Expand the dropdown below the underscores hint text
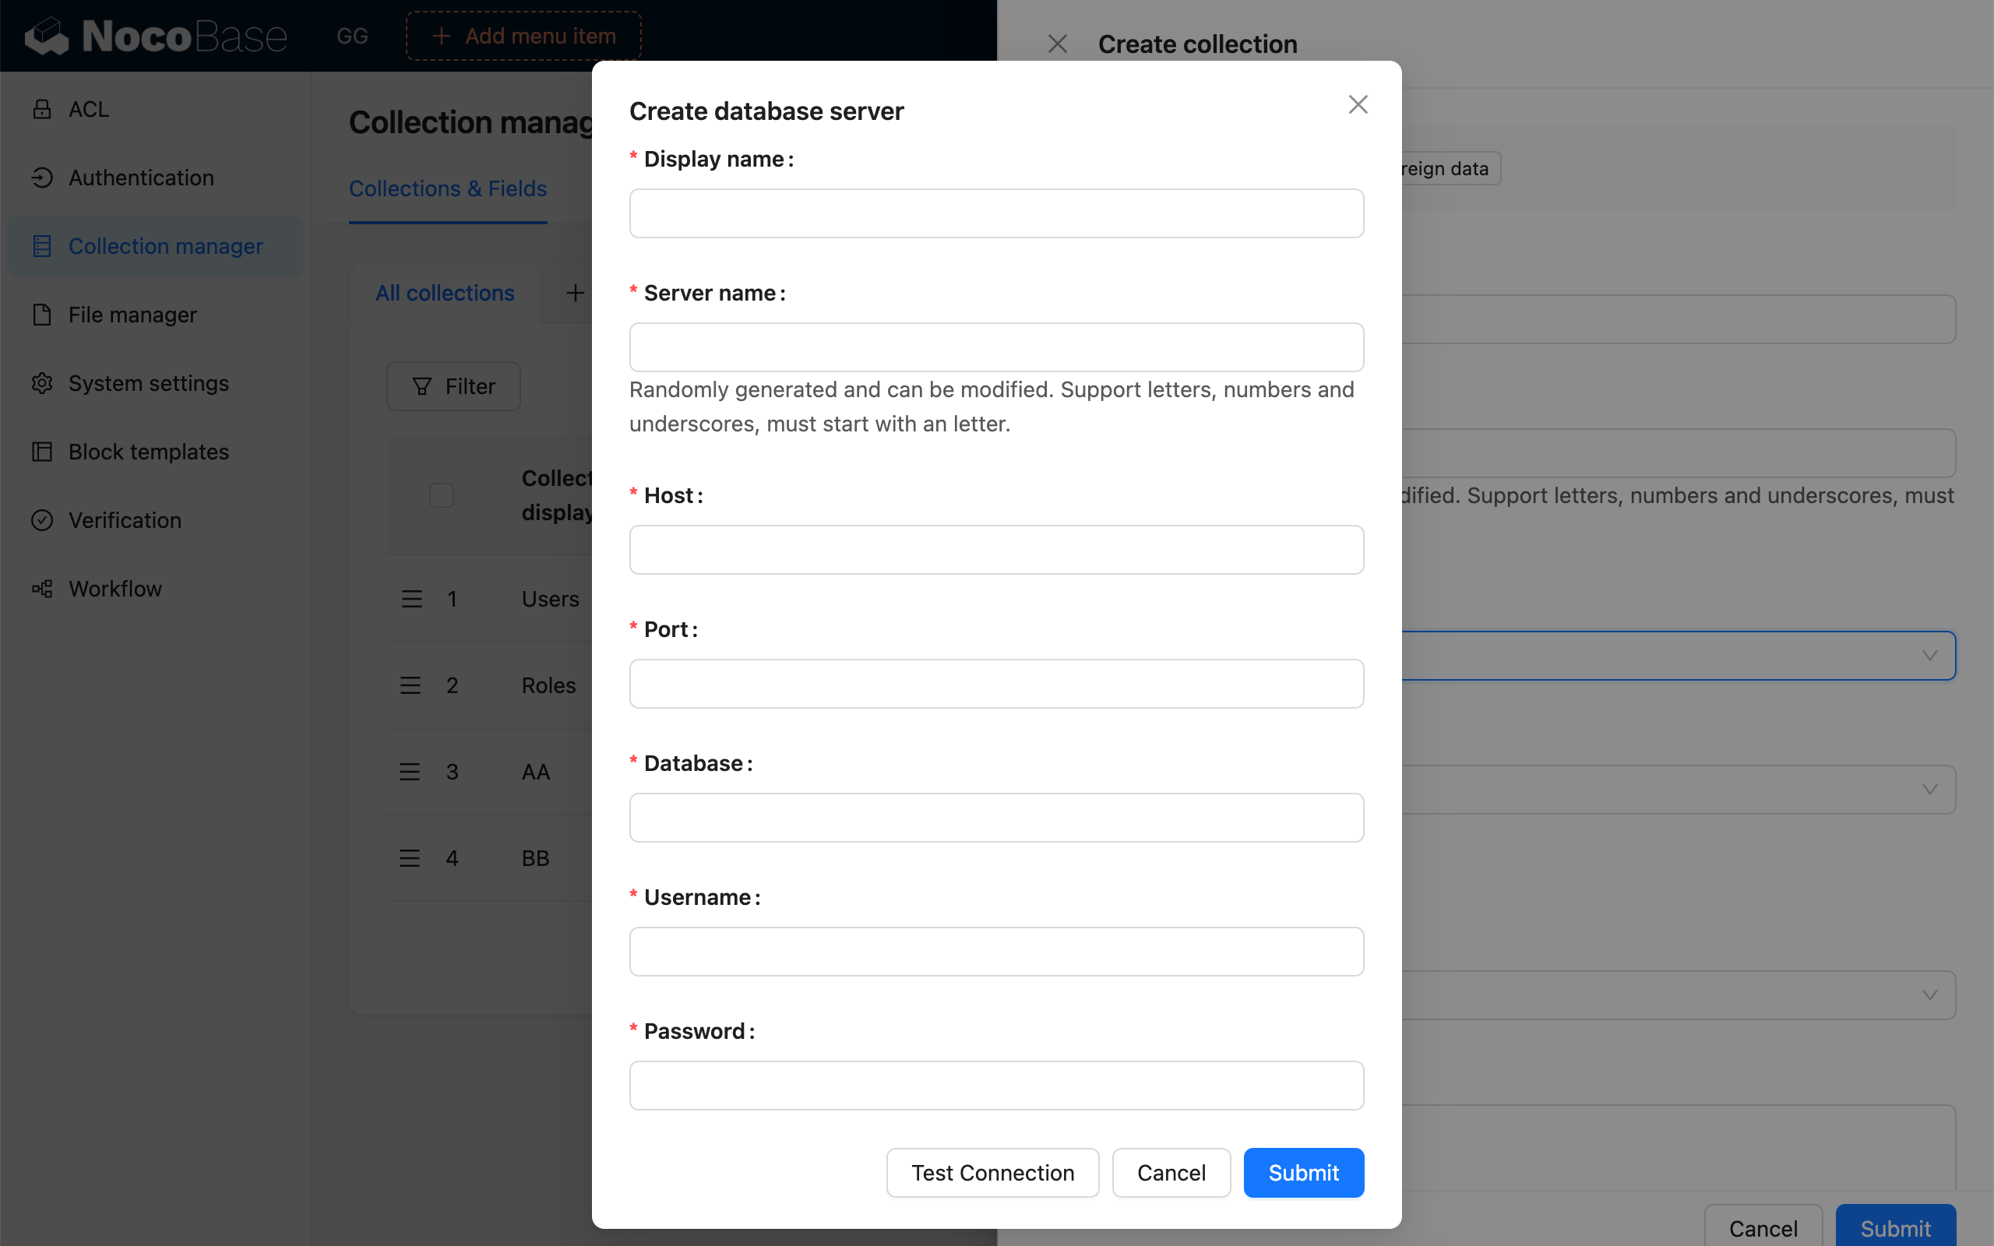 [1928, 789]
